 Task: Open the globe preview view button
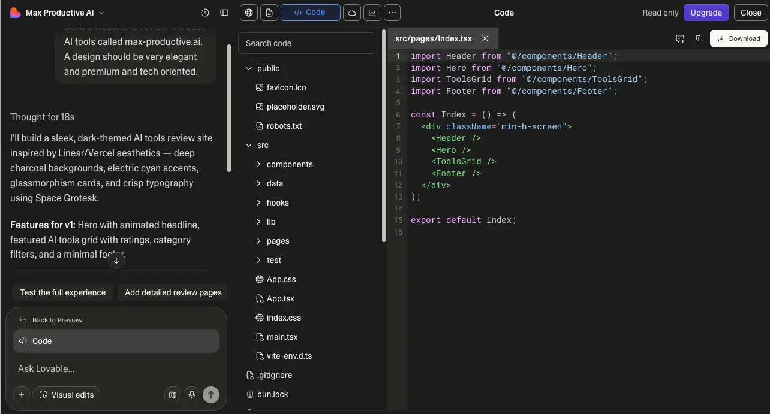[x=249, y=13]
